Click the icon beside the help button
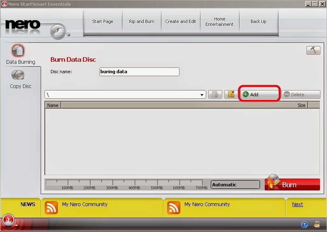The height and width of the screenshot is (232, 327). click(x=317, y=224)
